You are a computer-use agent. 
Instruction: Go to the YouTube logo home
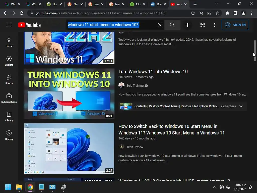(29, 25)
